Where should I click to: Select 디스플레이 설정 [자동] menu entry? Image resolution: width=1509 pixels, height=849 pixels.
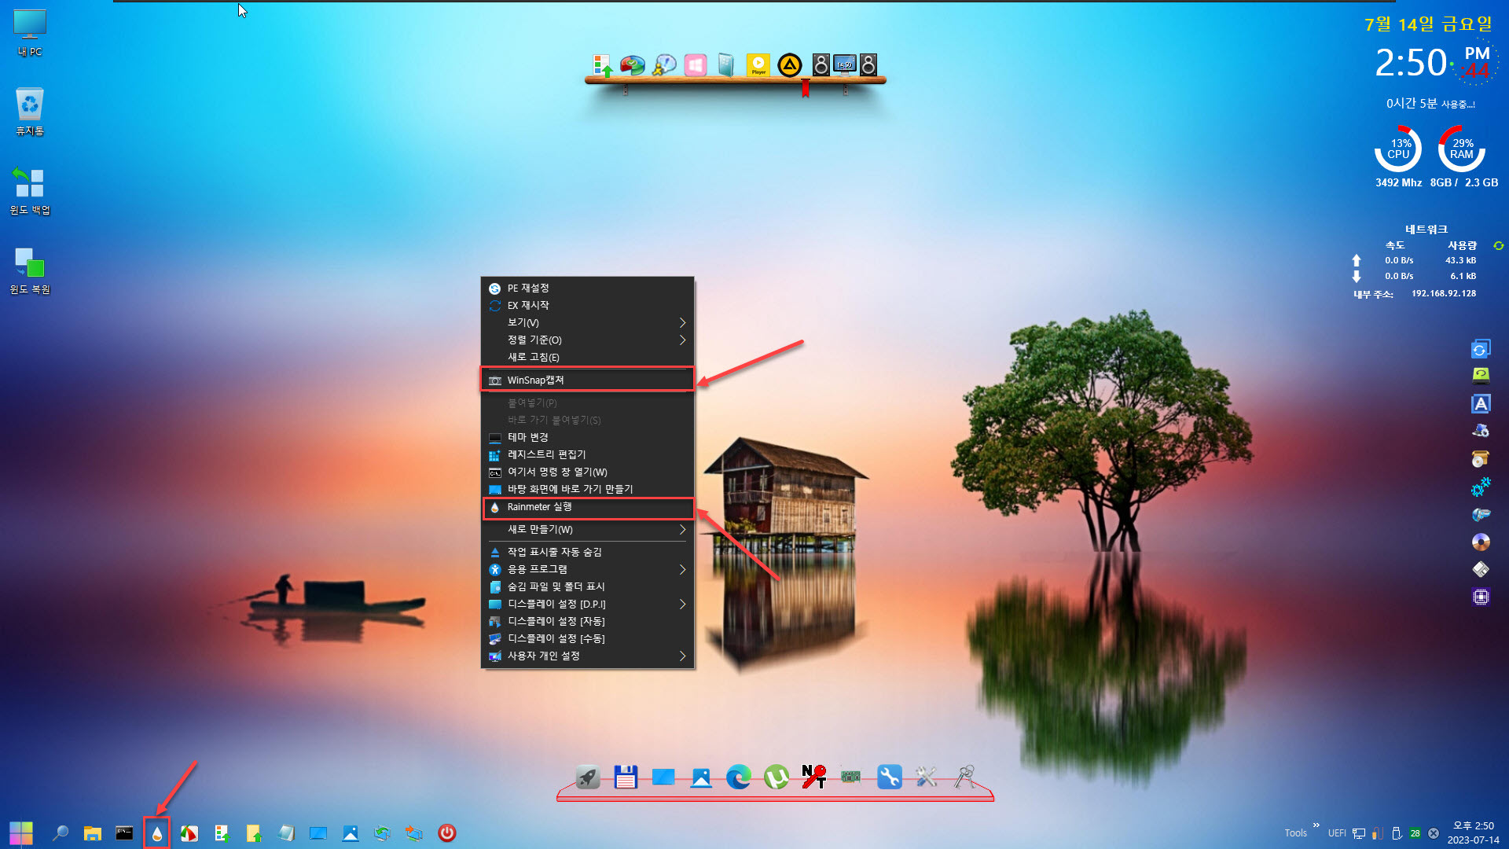[587, 622]
